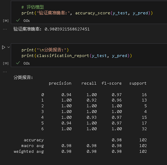Click recall 0.93 in class 4 row

[92, 117]
